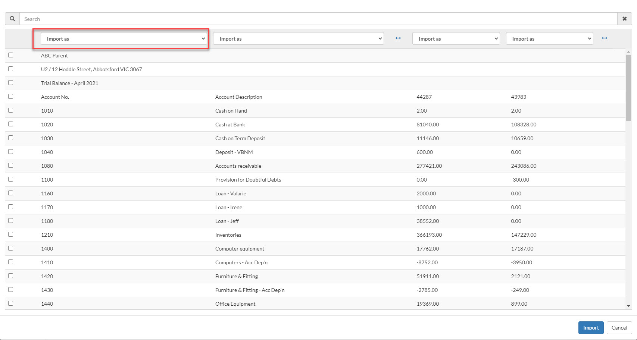The width and height of the screenshot is (637, 340).
Task: Check the Account No. header row checkbox
Action: coord(11,97)
